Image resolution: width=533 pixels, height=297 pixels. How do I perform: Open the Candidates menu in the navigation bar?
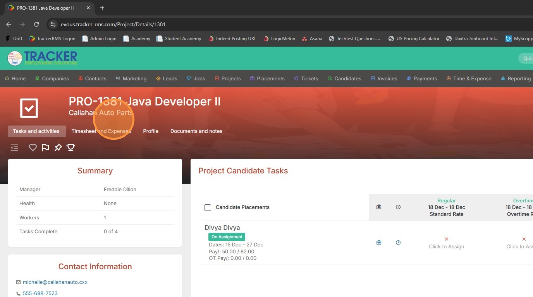[x=344, y=78]
